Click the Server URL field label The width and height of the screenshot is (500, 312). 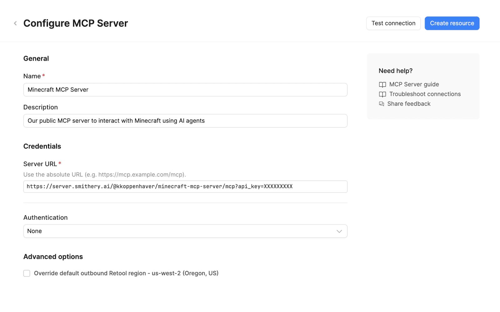coord(40,164)
